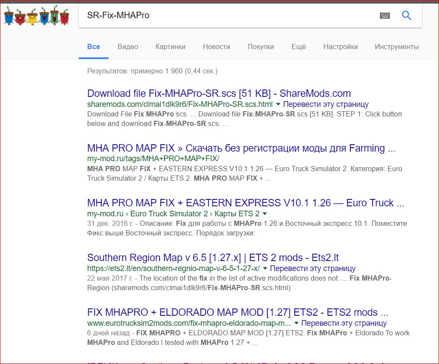Open Инструменты search tools
This screenshot has height=364, width=439.
397,47
